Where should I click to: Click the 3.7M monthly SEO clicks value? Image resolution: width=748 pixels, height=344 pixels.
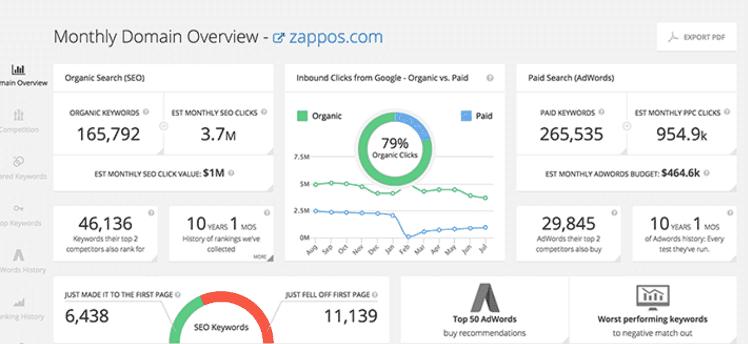coord(219,134)
